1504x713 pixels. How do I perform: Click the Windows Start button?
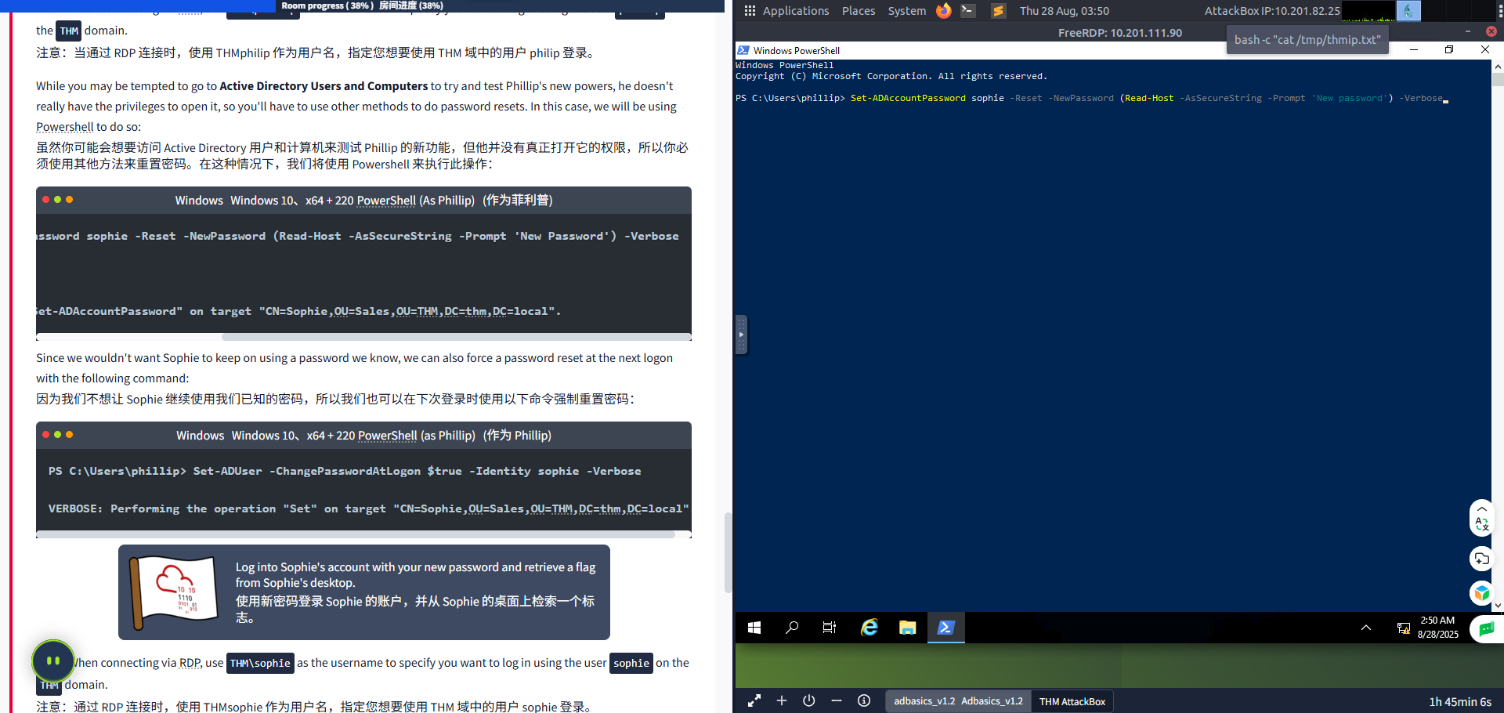click(754, 628)
